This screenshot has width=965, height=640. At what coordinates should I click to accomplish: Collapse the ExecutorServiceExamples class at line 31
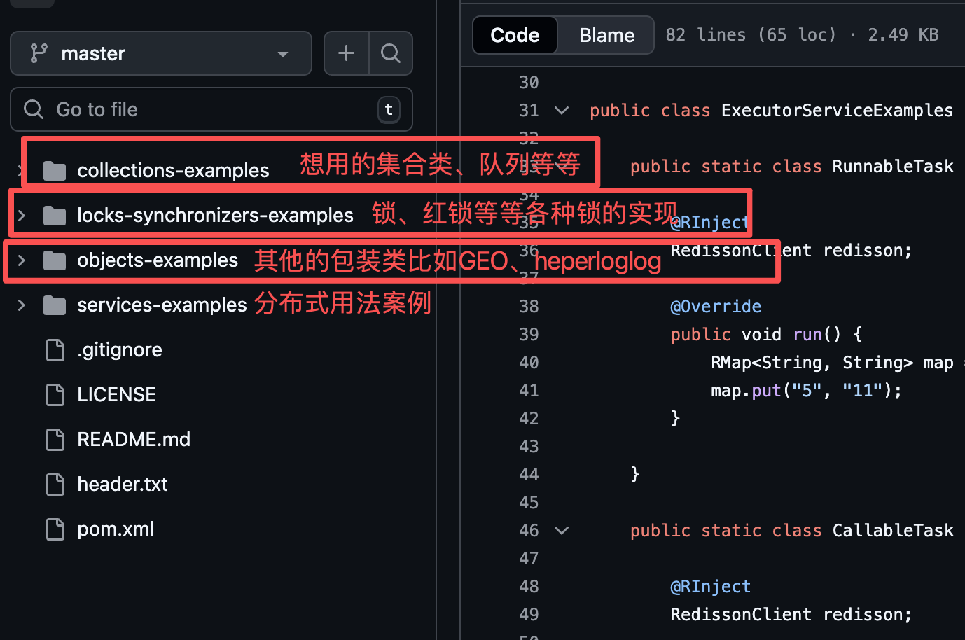562,110
